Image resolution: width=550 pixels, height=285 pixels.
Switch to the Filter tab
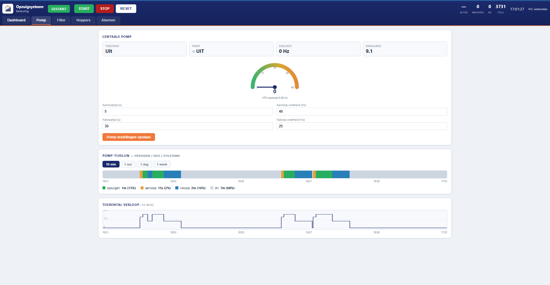coord(61,20)
